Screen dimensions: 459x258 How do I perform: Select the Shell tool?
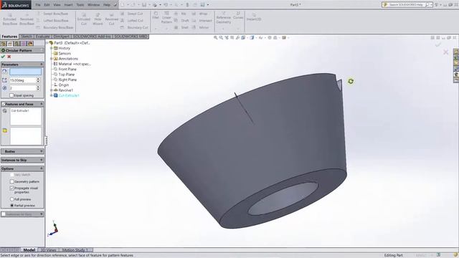(181, 27)
